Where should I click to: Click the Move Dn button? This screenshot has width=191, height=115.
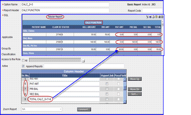point(135,89)
